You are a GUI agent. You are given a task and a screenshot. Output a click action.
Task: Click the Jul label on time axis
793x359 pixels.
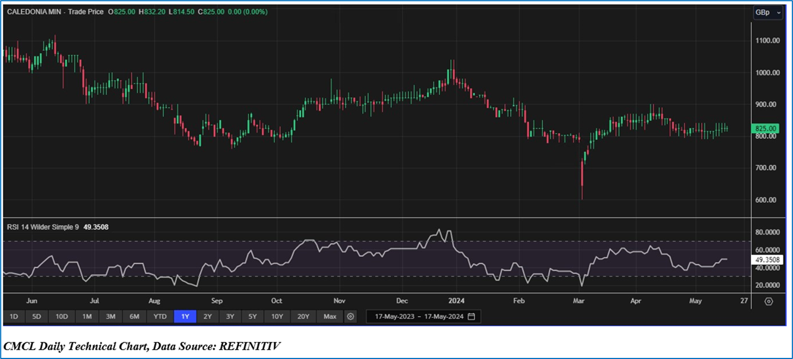pyautogui.click(x=95, y=301)
